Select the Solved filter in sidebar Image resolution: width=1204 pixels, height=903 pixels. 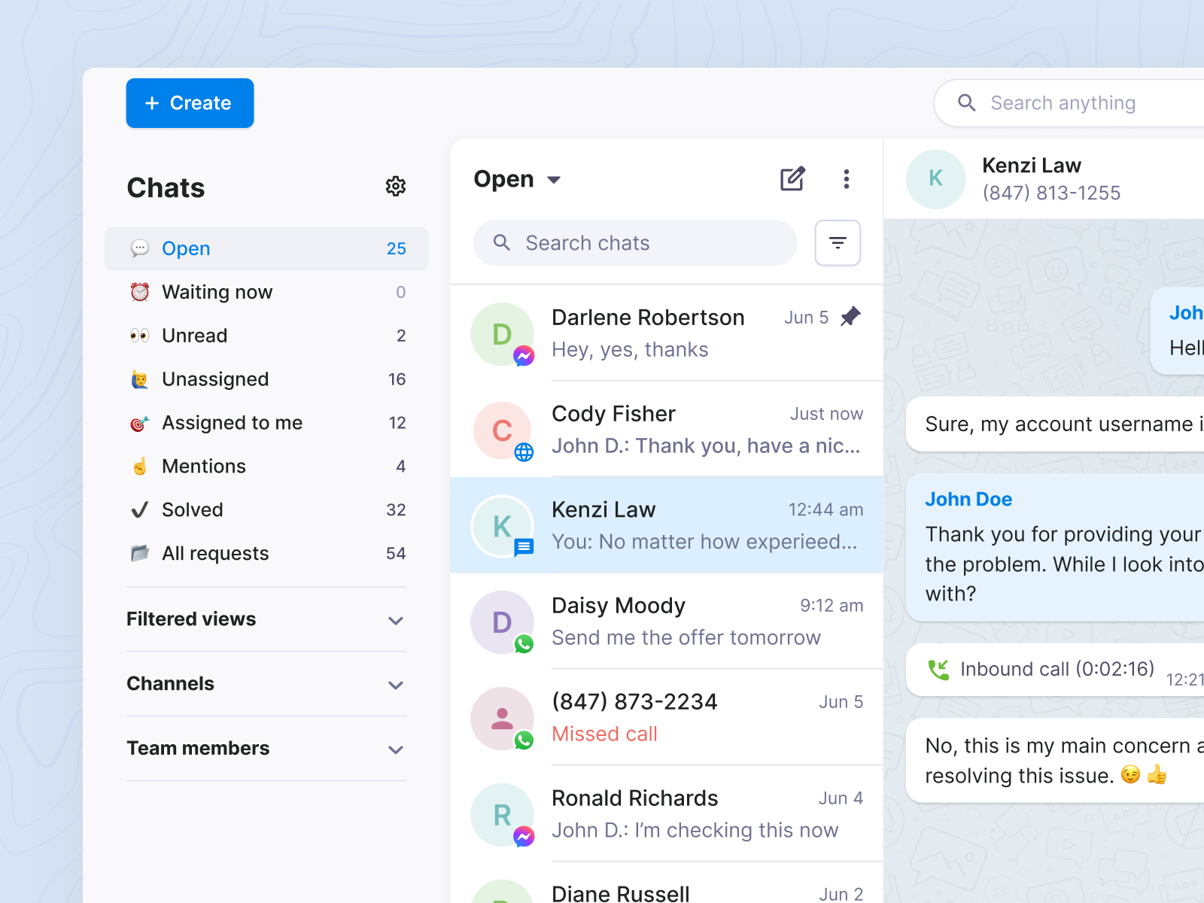coord(193,509)
